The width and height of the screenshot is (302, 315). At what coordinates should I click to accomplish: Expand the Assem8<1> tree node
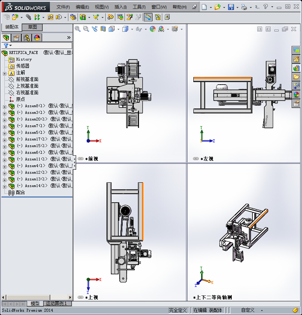(x=4, y=107)
